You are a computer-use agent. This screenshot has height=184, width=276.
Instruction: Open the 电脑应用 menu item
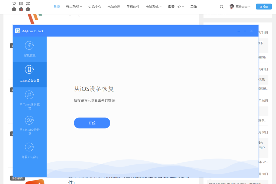pyautogui.click(x=114, y=7)
